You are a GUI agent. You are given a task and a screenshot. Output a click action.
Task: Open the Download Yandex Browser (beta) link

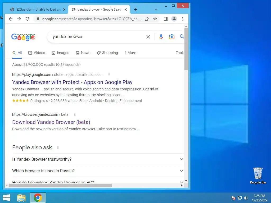(51, 122)
